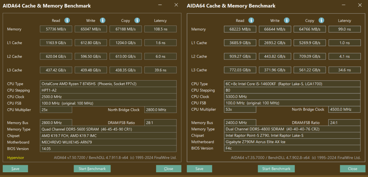Click BIOS version F4c field

coord(292,148)
